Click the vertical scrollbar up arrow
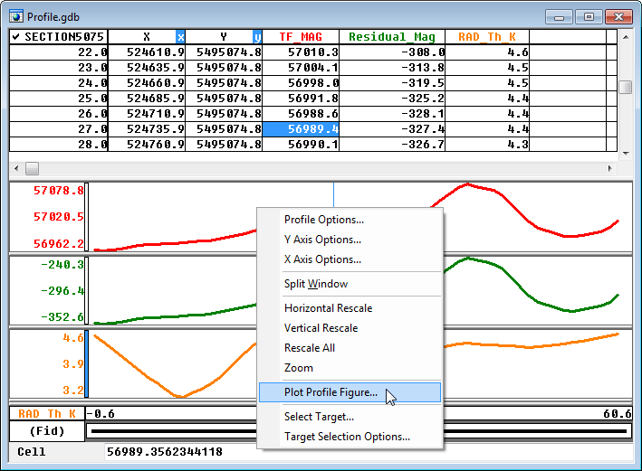This screenshot has height=471, width=642. click(x=626, y=37)
